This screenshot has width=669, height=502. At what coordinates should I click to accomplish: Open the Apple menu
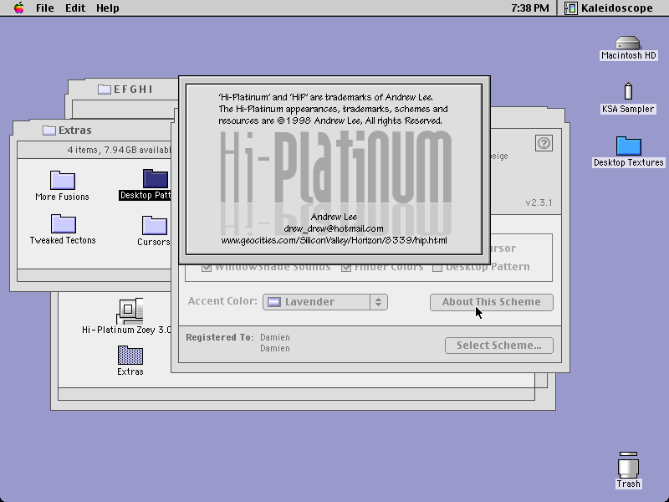(18, 8)
